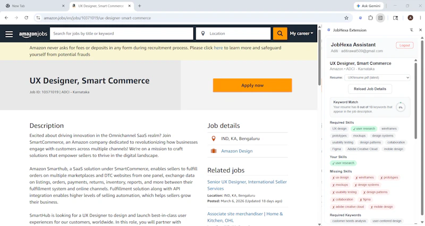Click the map pin icon beside Bengaluru
Screen dimensions: 425x226
tap(214, 138)
